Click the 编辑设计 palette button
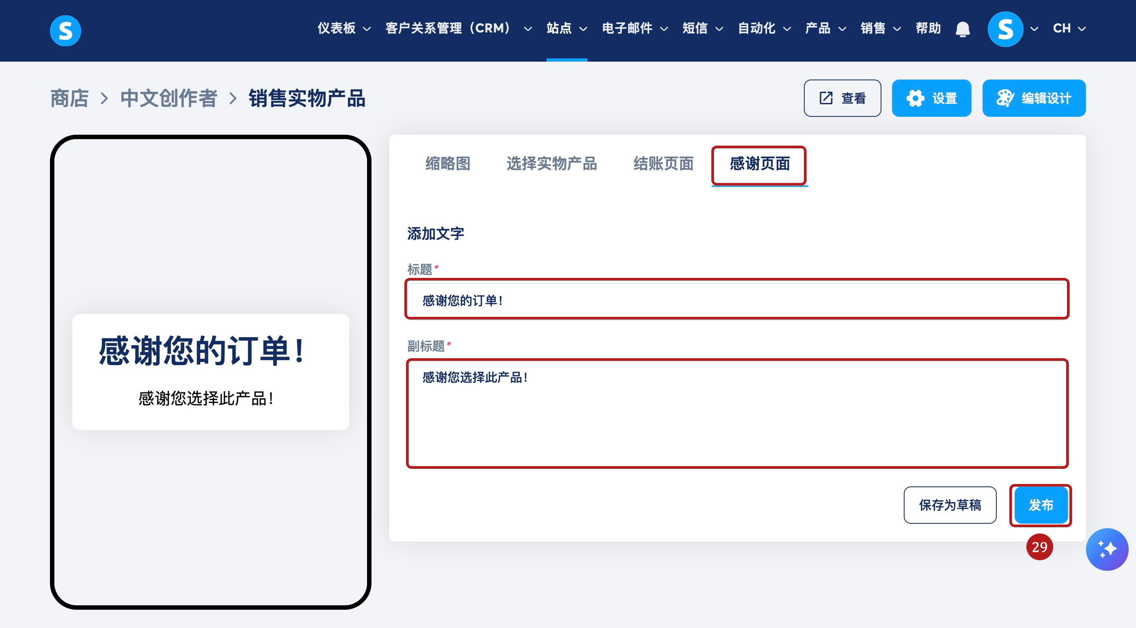 coord(1033,98)
